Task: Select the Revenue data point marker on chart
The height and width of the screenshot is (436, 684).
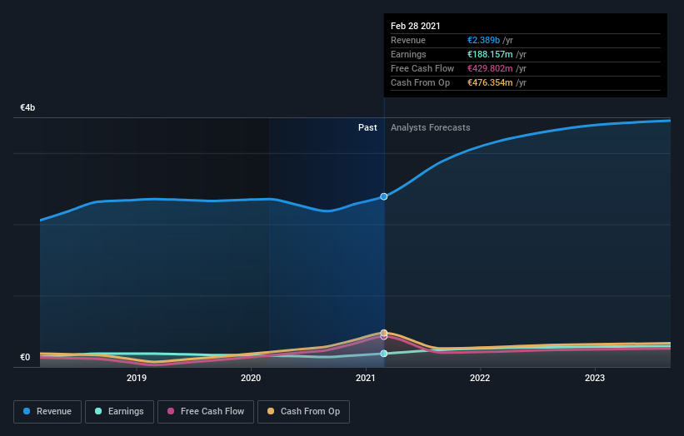Action: 384,196
